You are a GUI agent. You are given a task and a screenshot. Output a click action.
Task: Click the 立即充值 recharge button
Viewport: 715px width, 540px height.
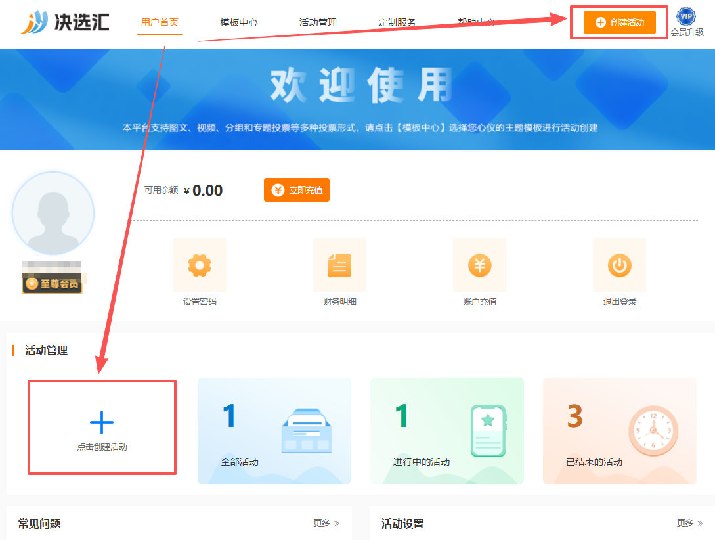(297, 190)
